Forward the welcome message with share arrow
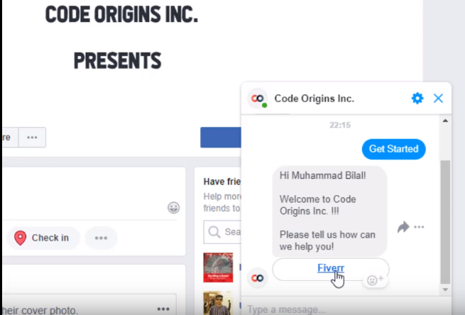The height and width of the screenshot is (315, 465). click(403, 227)
